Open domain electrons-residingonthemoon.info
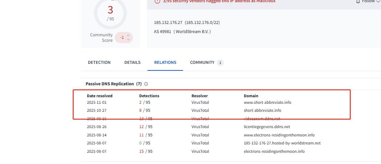The height and width of the screenshot is (164, 381). [274, 151]
